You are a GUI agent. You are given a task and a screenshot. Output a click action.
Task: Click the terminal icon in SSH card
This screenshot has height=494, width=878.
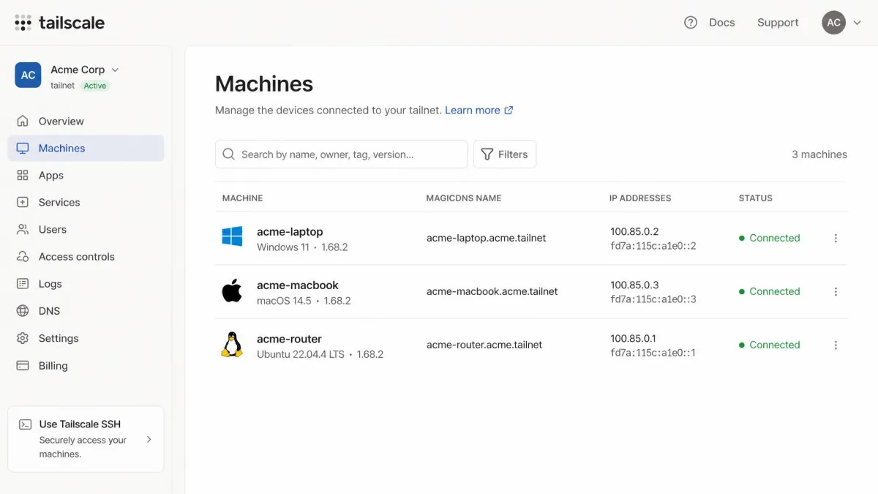(x=26, y=424)
